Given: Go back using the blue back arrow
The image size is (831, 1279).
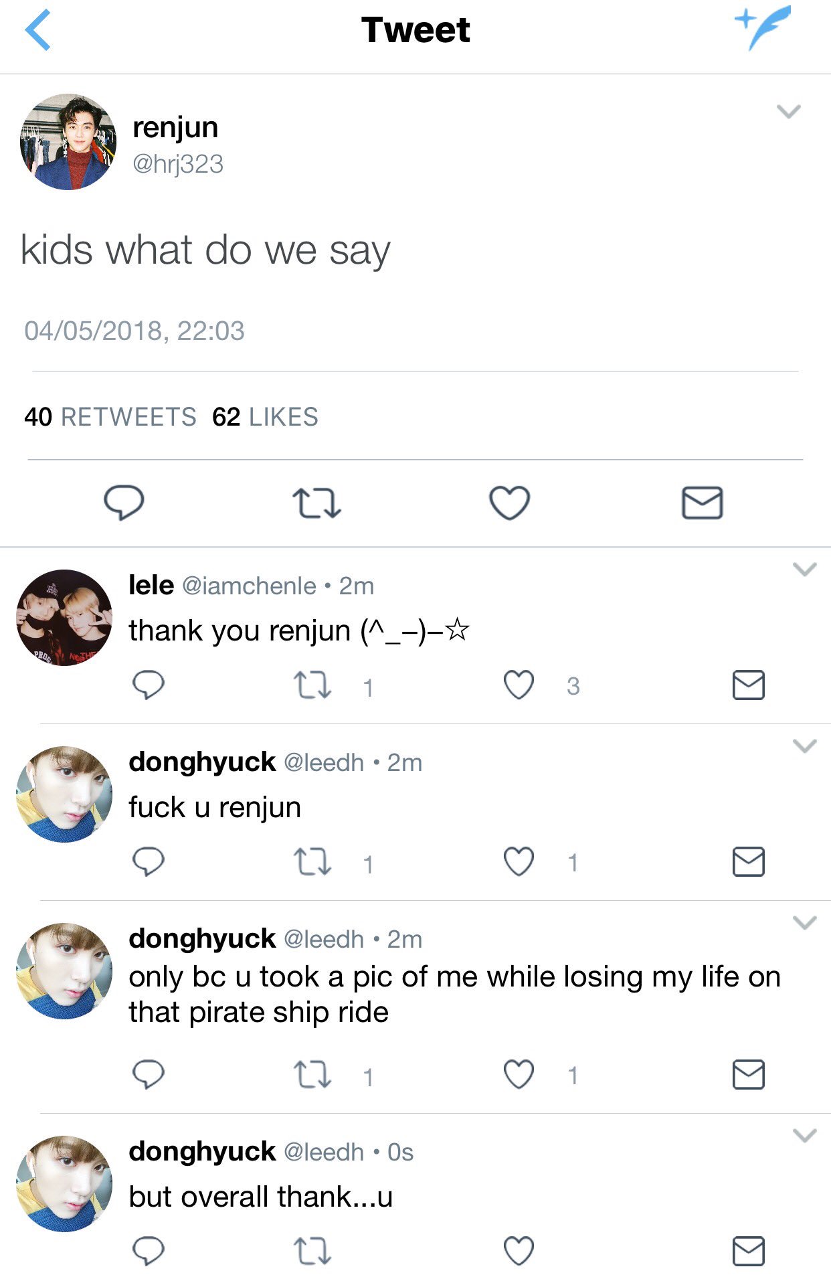Looking at the screenshot, I should click(38, 30).
